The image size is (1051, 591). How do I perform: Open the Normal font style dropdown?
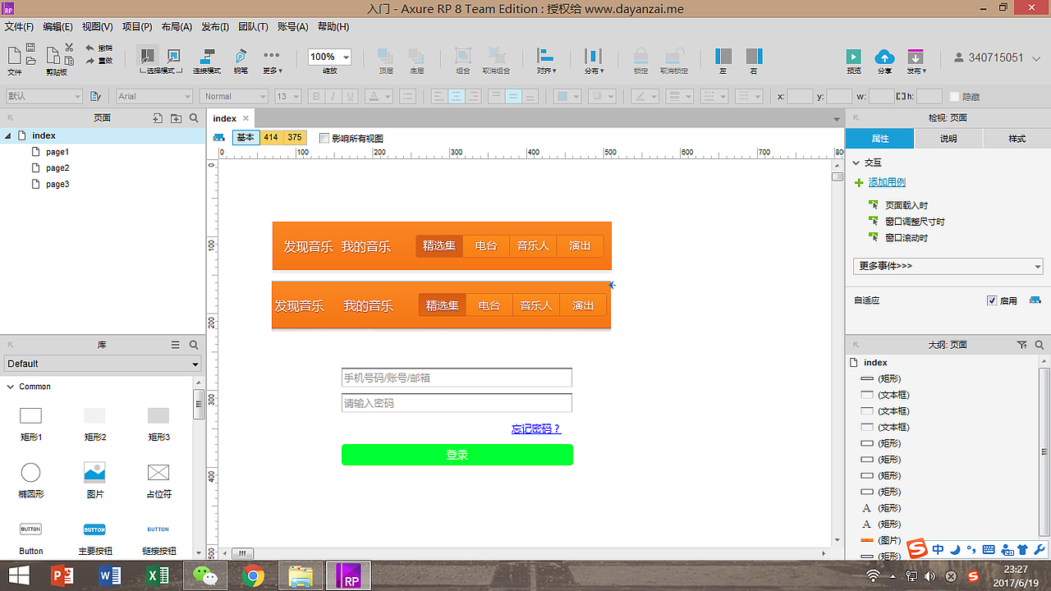point(235,97)
